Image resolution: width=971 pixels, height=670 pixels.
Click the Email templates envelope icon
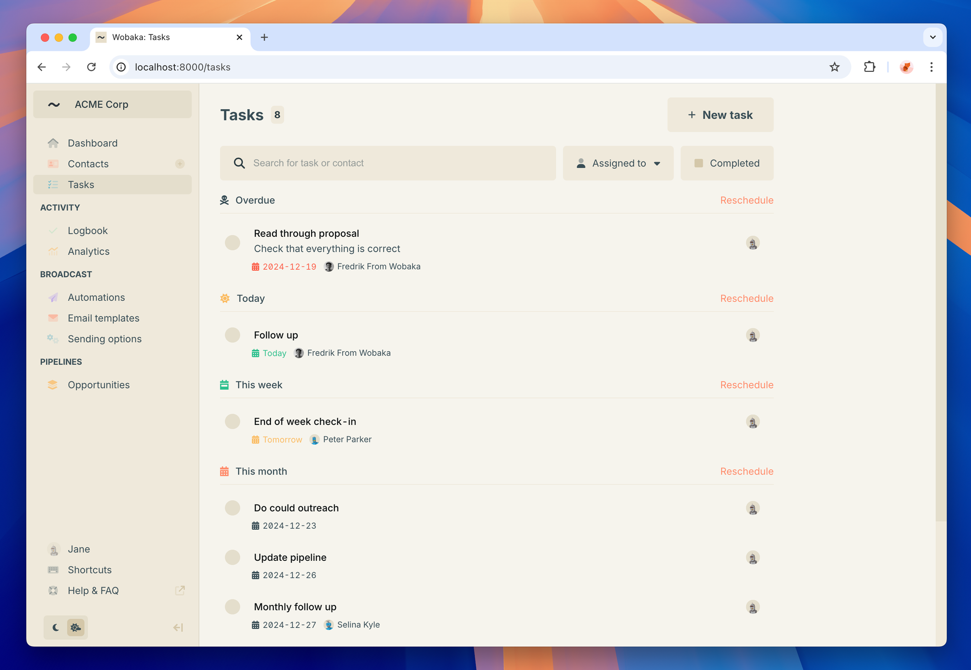click(53, 318)
